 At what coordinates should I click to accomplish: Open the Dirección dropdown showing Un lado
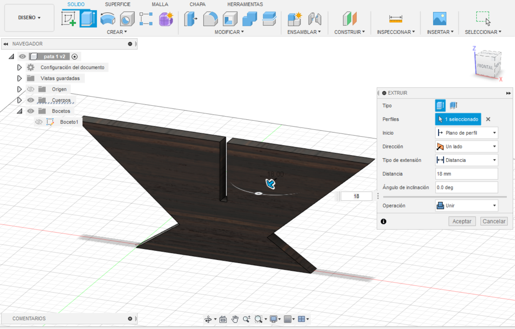coord(467,147)
